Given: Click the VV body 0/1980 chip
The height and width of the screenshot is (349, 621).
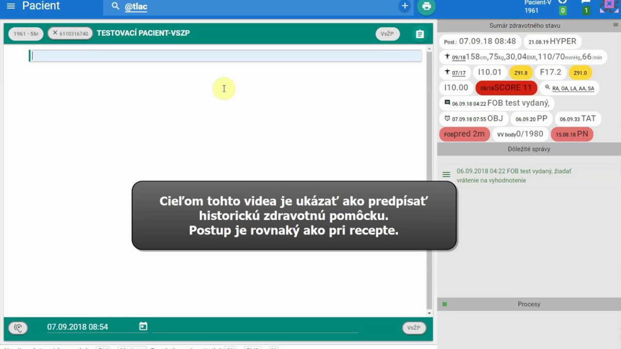Looking at the screenshot, I should (x=520, y=134).
